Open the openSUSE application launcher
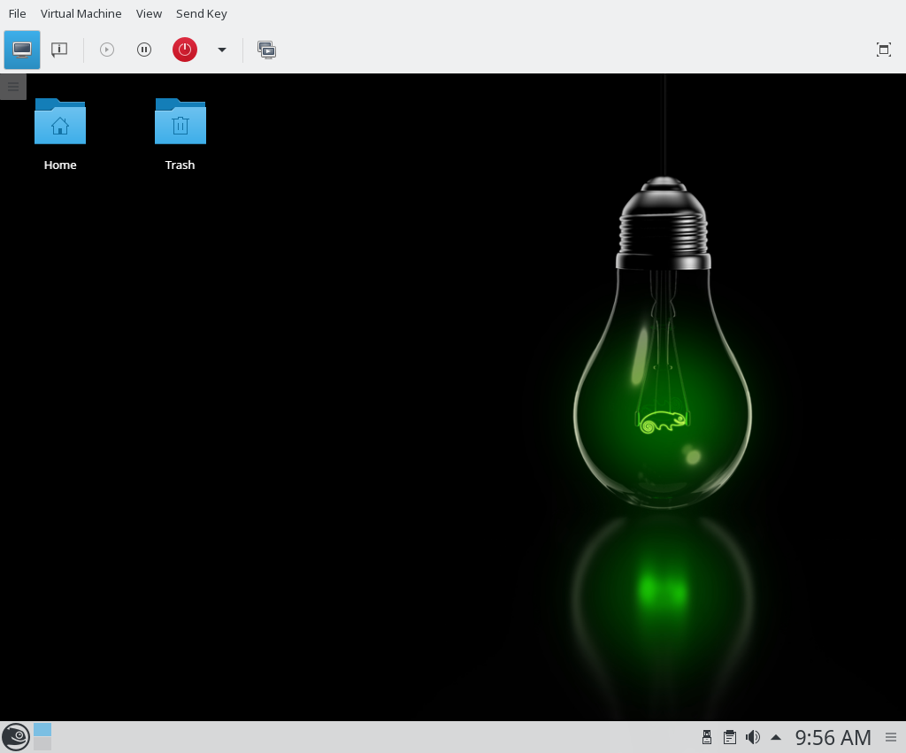Screen dimensions: 906x753 (16, 737)
